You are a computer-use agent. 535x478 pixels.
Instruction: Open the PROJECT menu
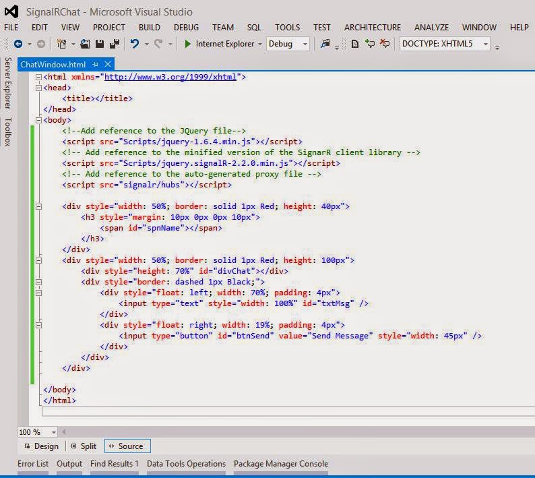click(x=109, y=28)
